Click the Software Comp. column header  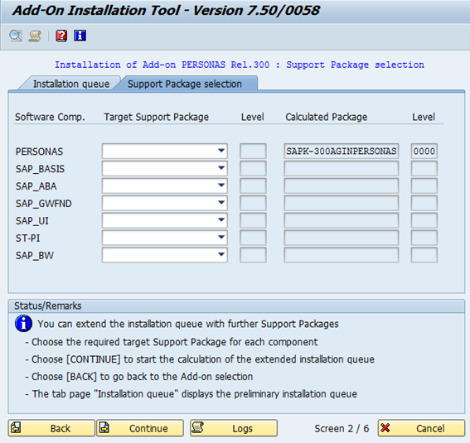click(50, 117)
